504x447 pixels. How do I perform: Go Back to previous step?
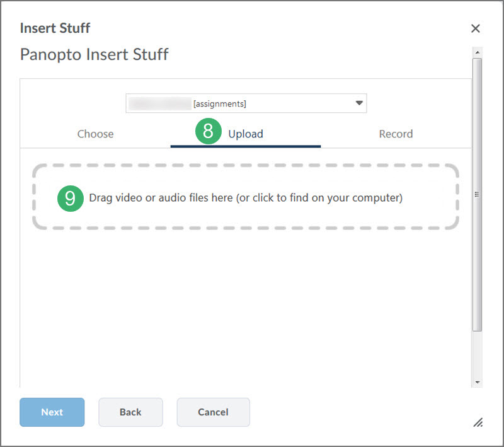click(130, 412)
